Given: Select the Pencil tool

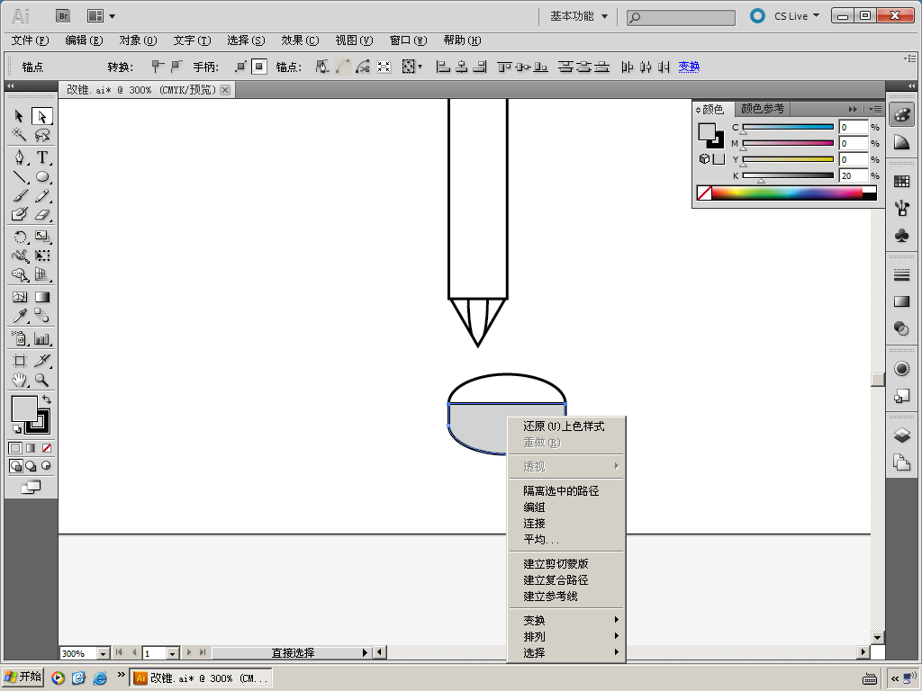Looking at the screenshot, I should (x=41, y=195).
